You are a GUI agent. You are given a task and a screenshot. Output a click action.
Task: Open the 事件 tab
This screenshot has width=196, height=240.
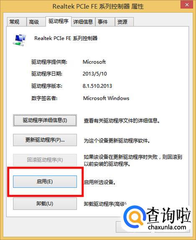click(103, 22)
